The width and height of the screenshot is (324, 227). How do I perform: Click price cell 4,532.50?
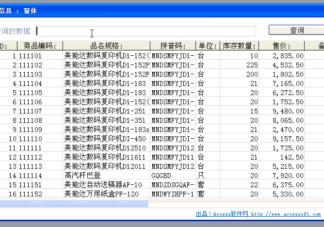coord(282,65)
